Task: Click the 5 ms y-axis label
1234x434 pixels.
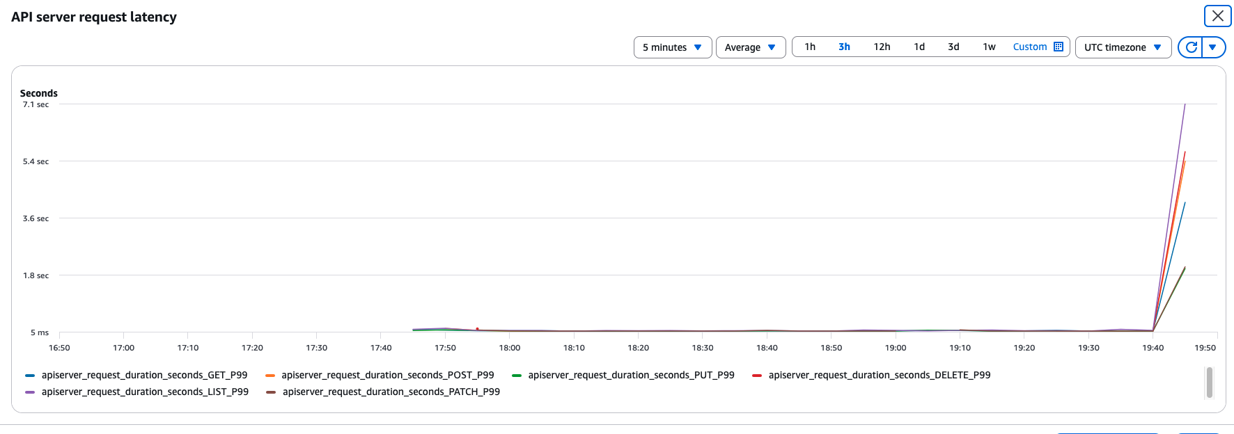Action: 40,332
